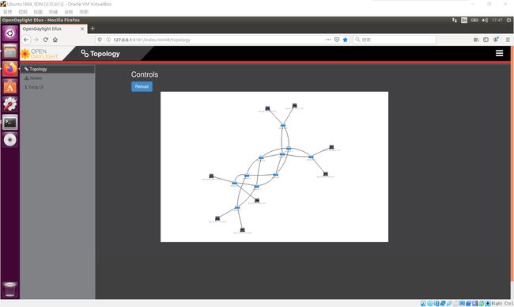Image resolution: width=514 pixels, height=307 pixels.
Task: Open the hamburger menu in the OpenDaylight header
Action: tap(499, 54)
